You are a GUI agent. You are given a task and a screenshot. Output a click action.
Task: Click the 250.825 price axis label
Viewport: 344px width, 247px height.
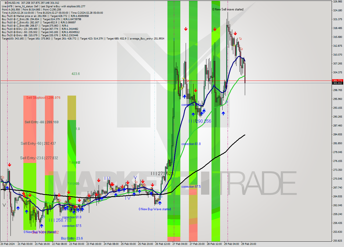click(338, 241)
